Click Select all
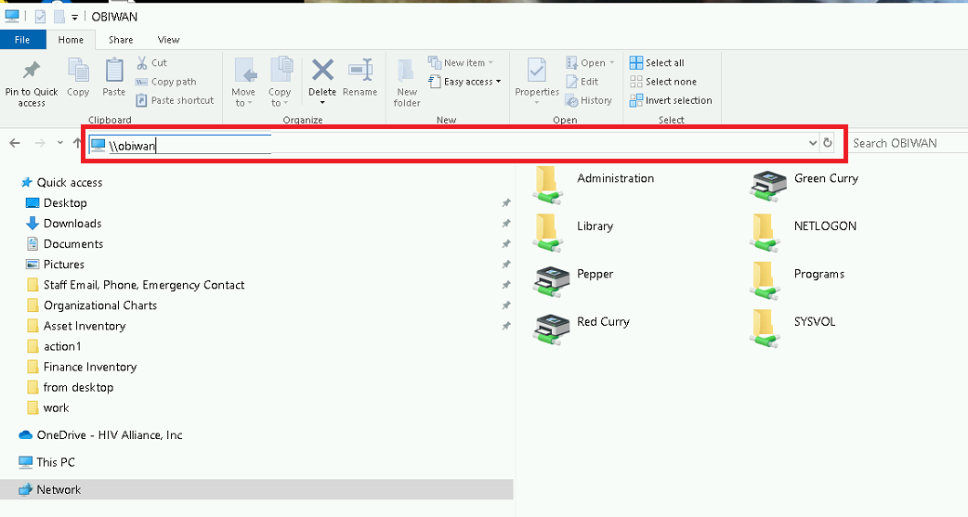This screenshot has width=968, height=517. coord(657,62)
